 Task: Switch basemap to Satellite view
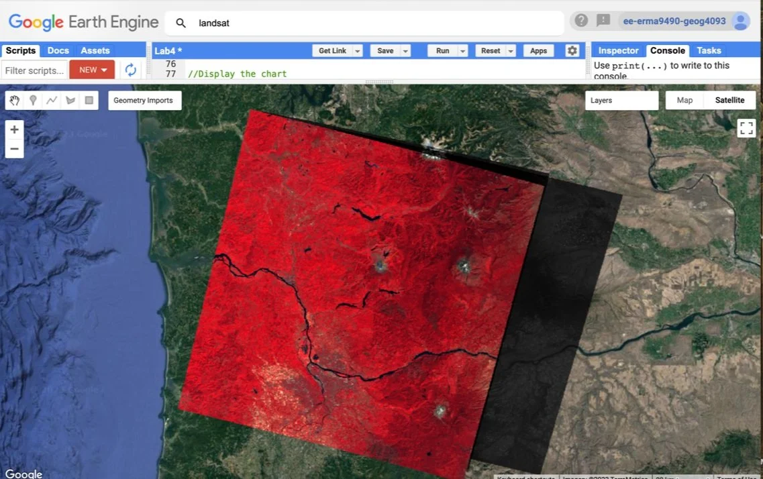[729, 100]
